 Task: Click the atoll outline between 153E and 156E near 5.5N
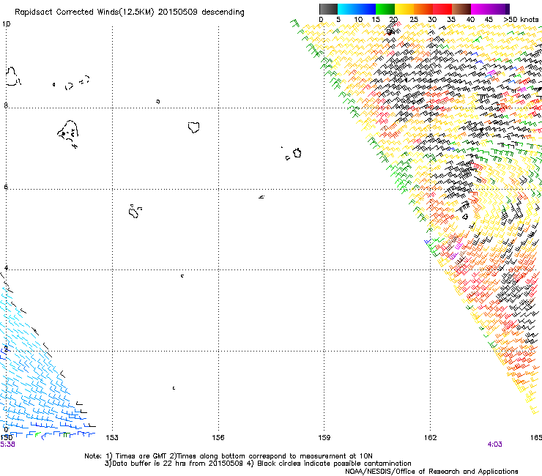(x=135, y=211)
